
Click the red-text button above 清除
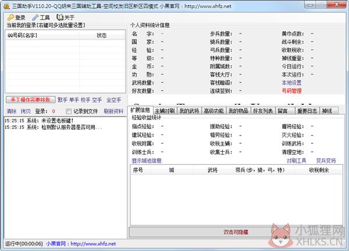tap(30, 100)
